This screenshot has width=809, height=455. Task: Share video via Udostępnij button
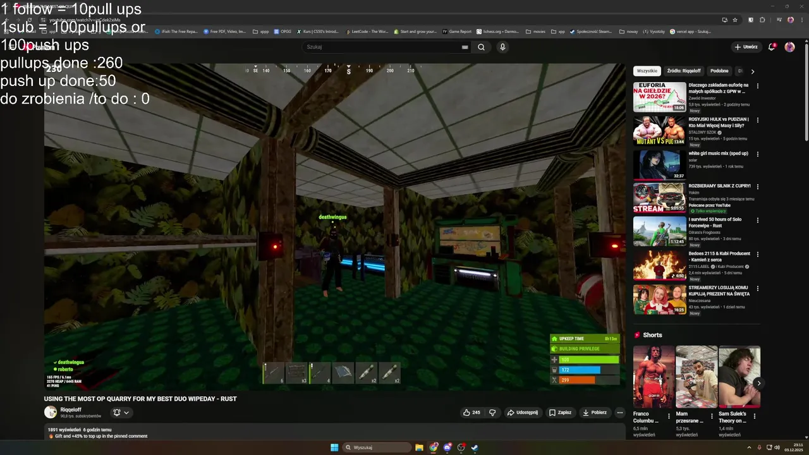[x=522, y=413]
